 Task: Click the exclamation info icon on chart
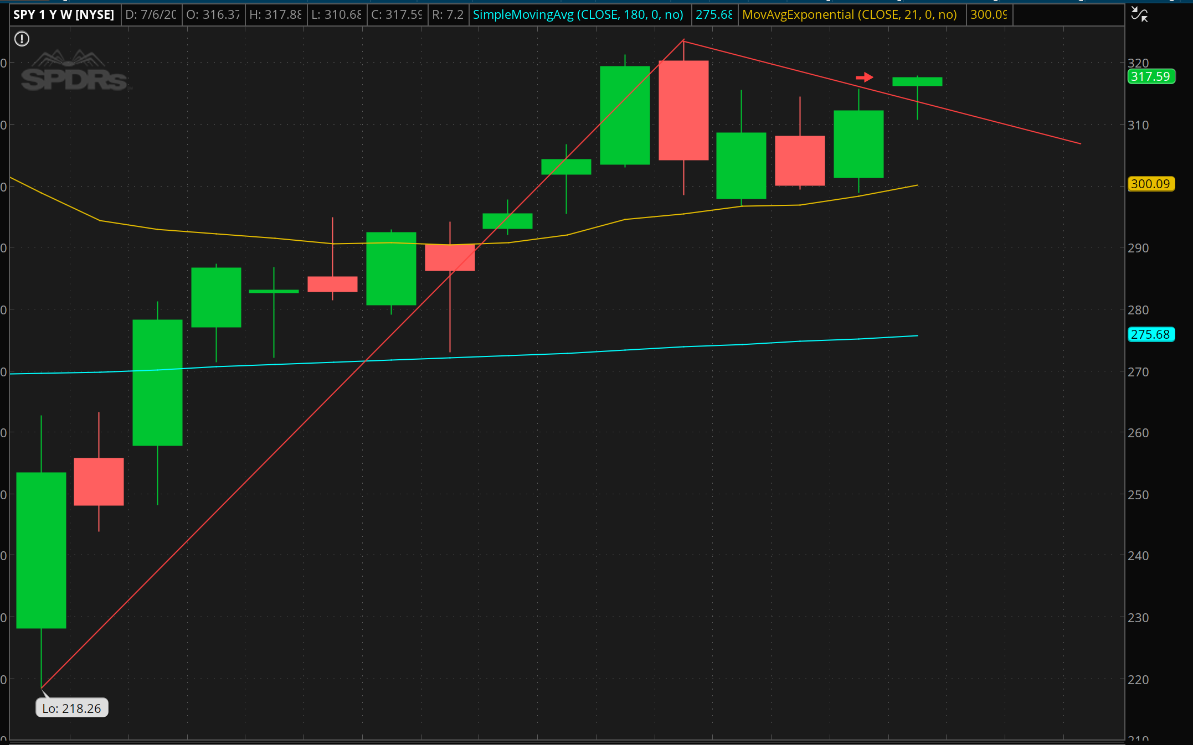22,39
